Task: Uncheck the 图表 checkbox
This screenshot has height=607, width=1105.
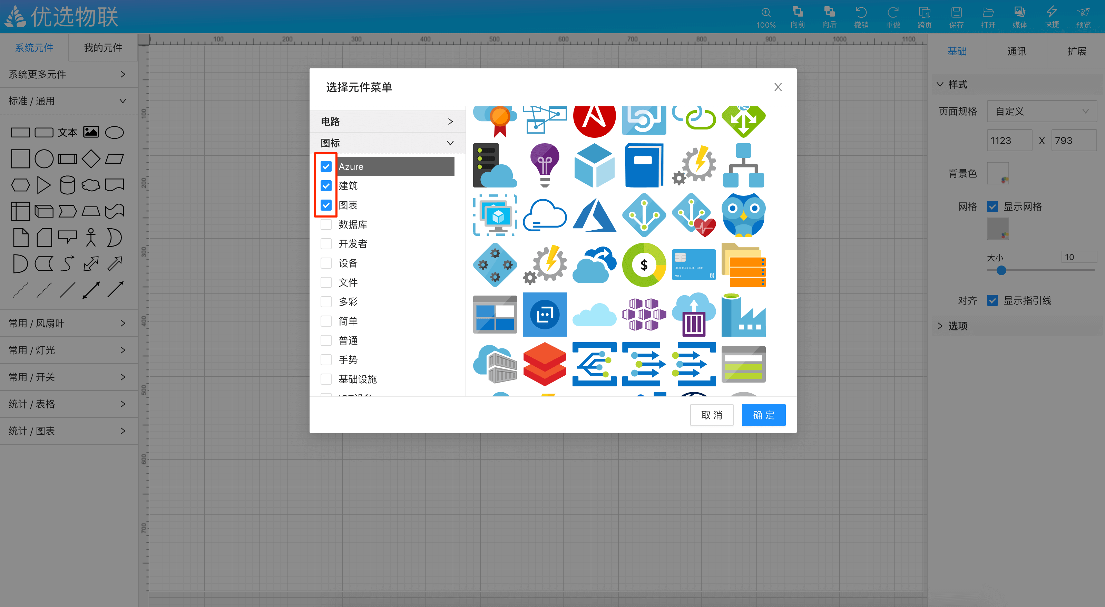Action: (x=326, y=205)
